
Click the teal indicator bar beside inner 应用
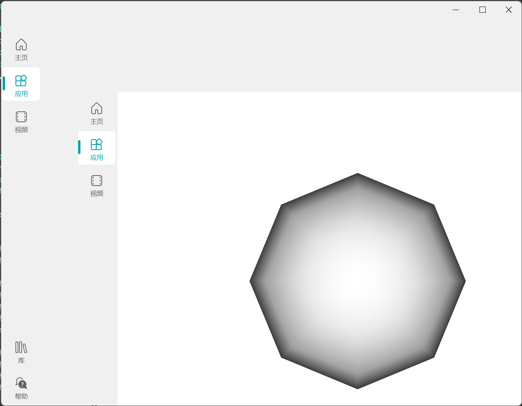coord(79,147)
